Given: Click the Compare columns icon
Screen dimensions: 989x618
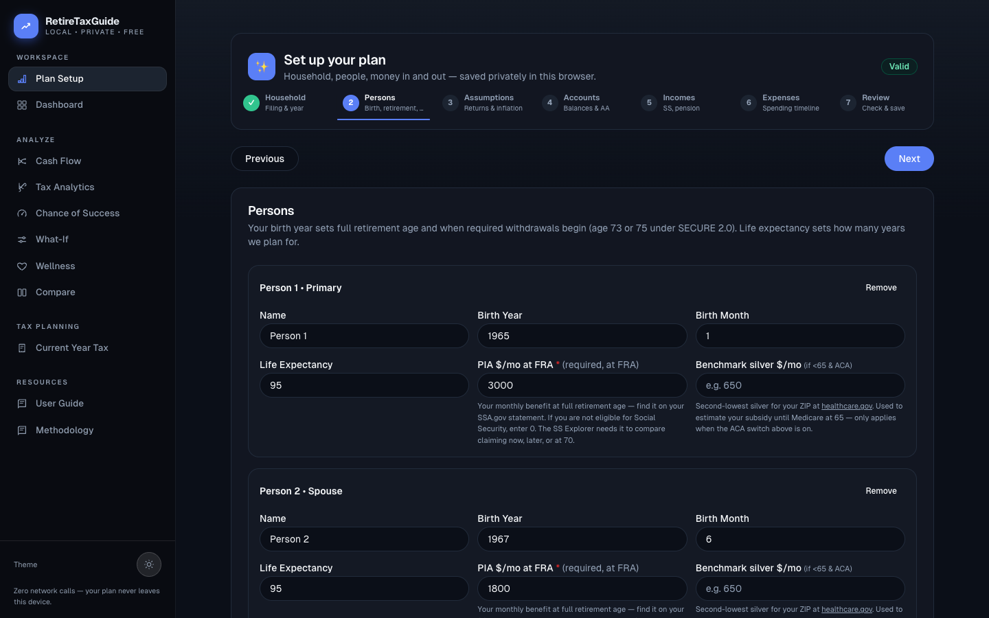Looking at the screenshot, I should pos(22,293).
